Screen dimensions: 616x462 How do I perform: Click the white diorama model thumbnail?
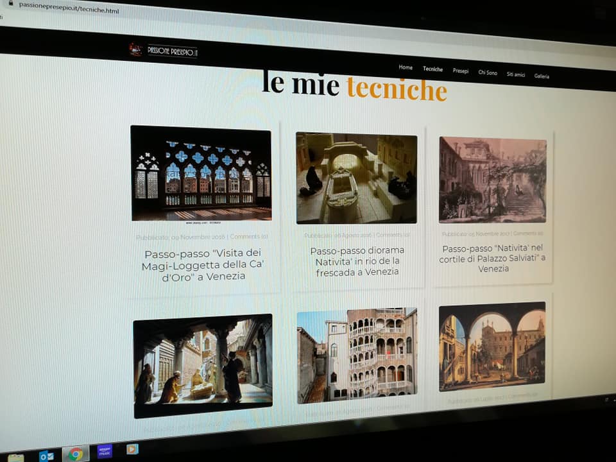point(357,178)
